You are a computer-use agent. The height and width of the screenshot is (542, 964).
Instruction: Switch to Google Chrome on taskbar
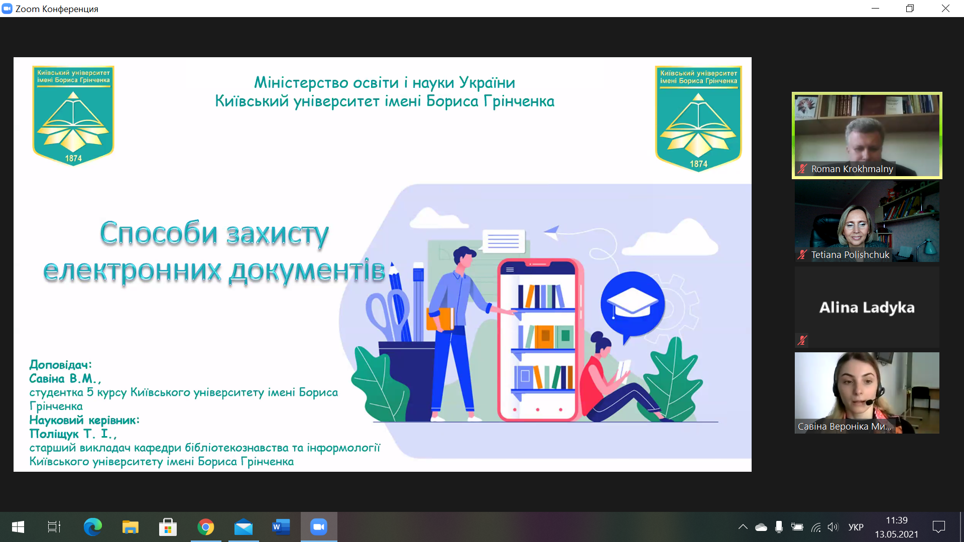[206, 527]
